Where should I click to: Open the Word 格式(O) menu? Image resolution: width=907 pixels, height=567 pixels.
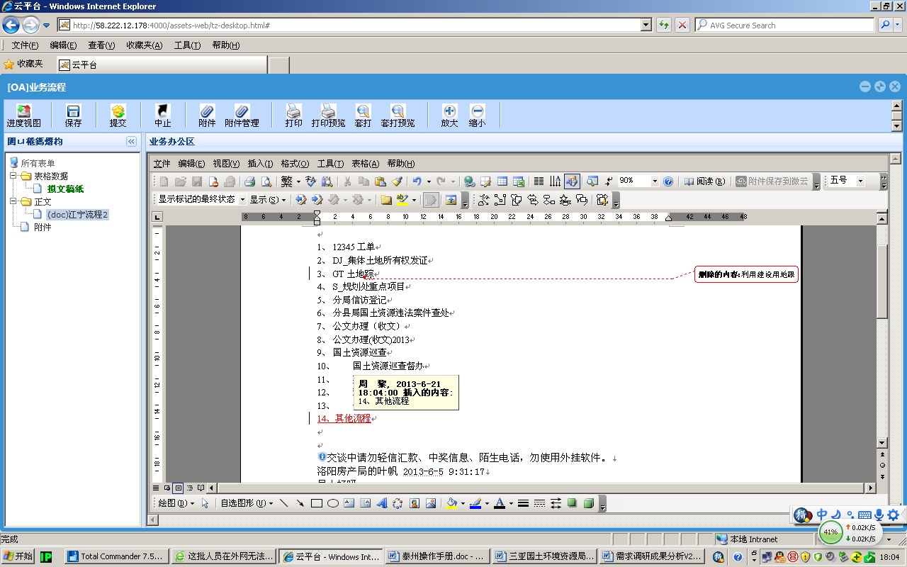(x=295, y=164)
